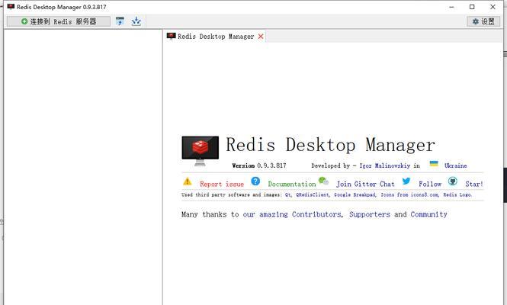Maximize the Redis Desktop Manager window
The height and width of the screenshot is (305, 507).
[472, 7]
